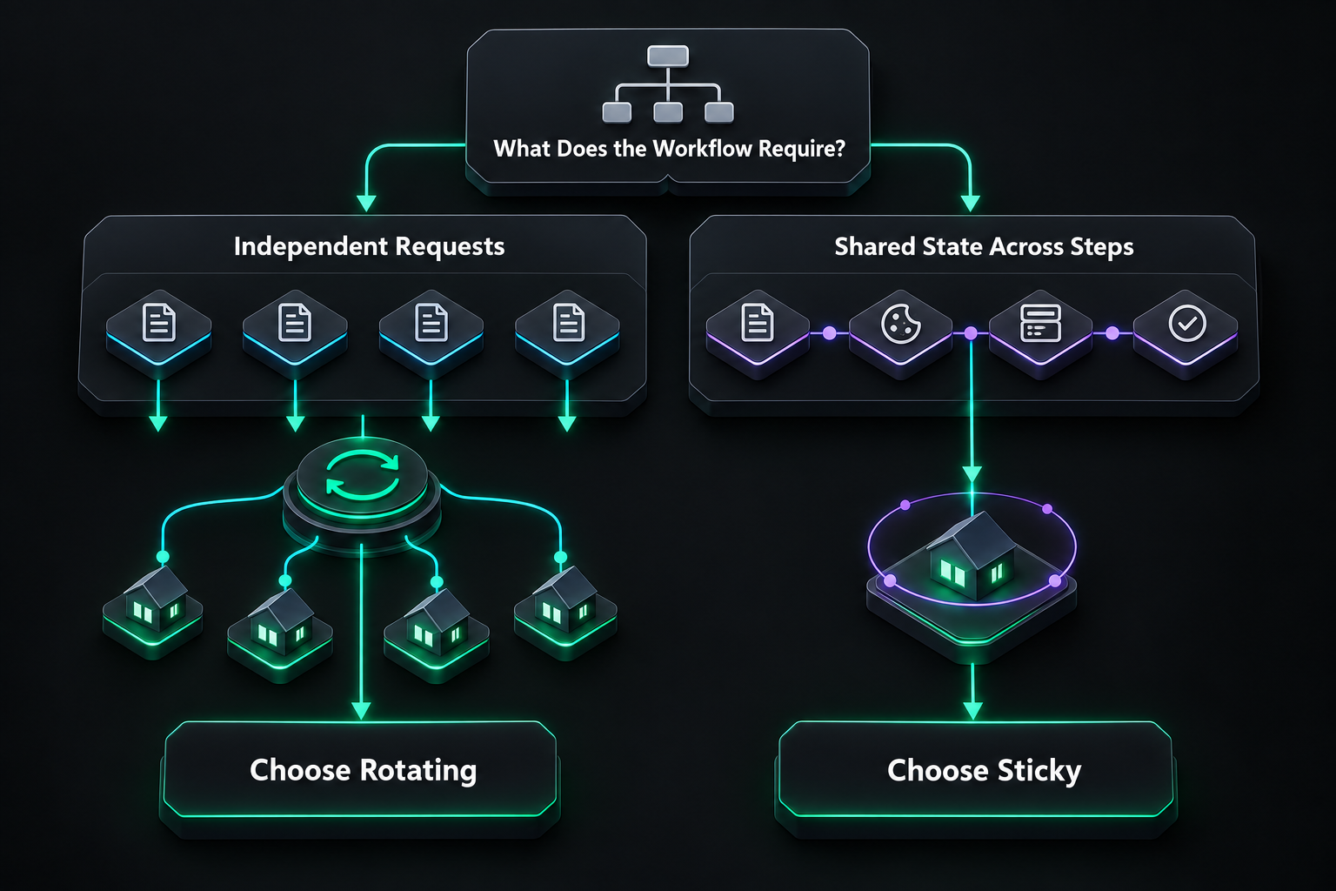Click the second document icon under Independent Requests
Image resolution: width=1336 pixels, height=891 pixels.
click(x=295, y=323)
